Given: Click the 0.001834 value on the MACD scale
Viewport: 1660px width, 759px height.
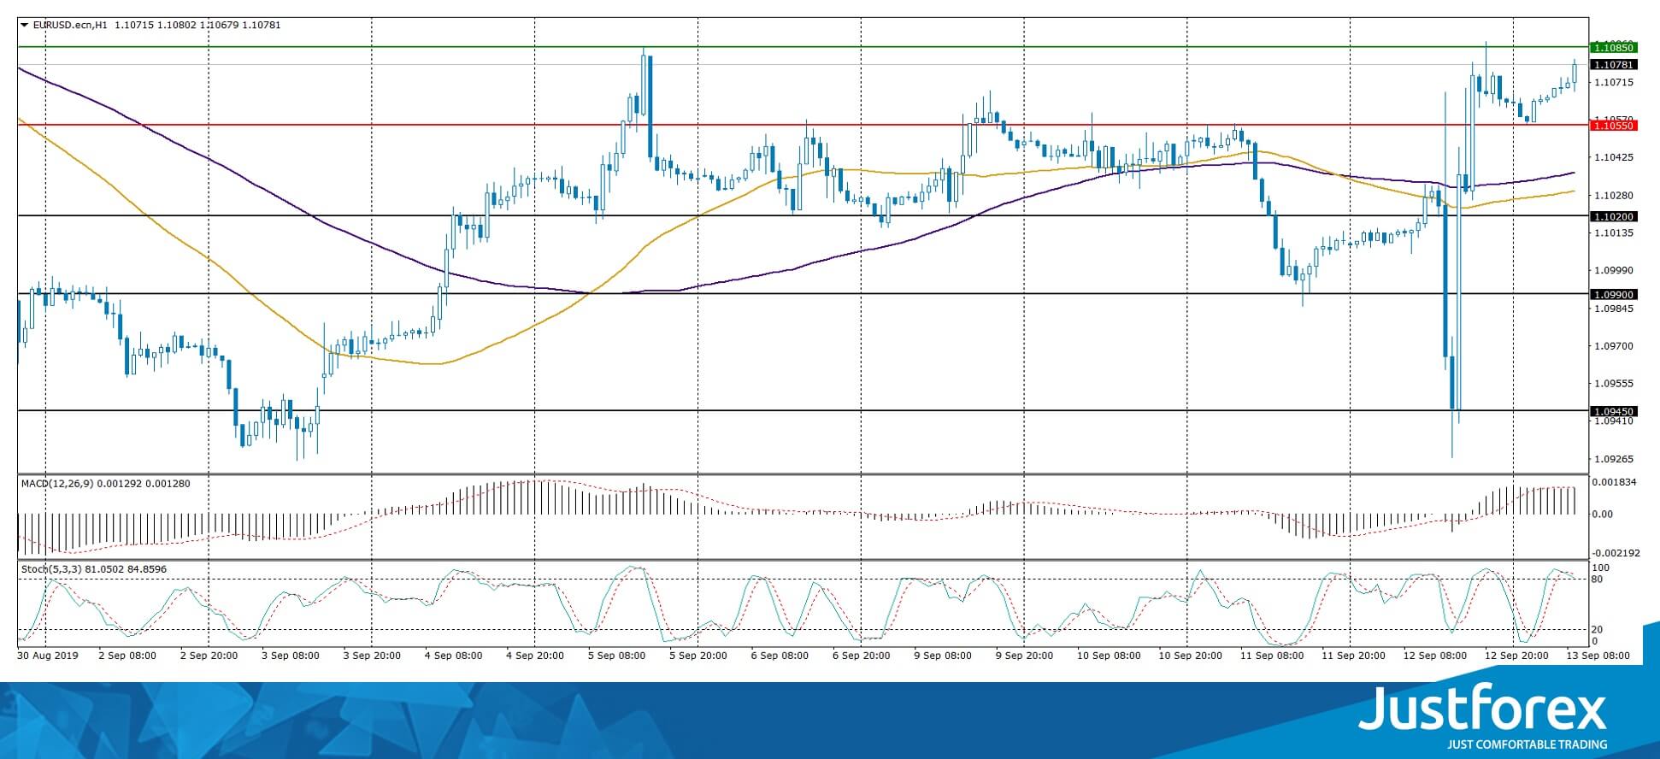Looking at the screenshot, I should pos(1614,482).
